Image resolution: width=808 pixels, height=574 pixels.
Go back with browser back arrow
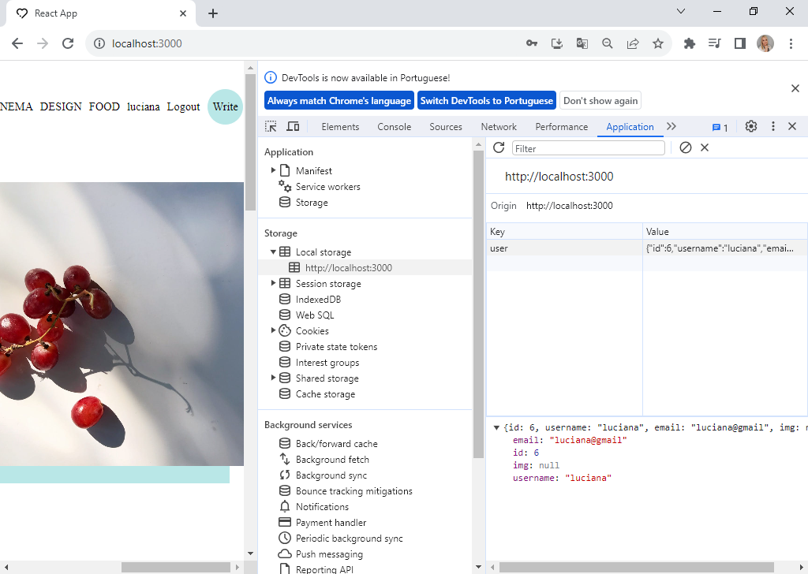[x=17, y=43]
